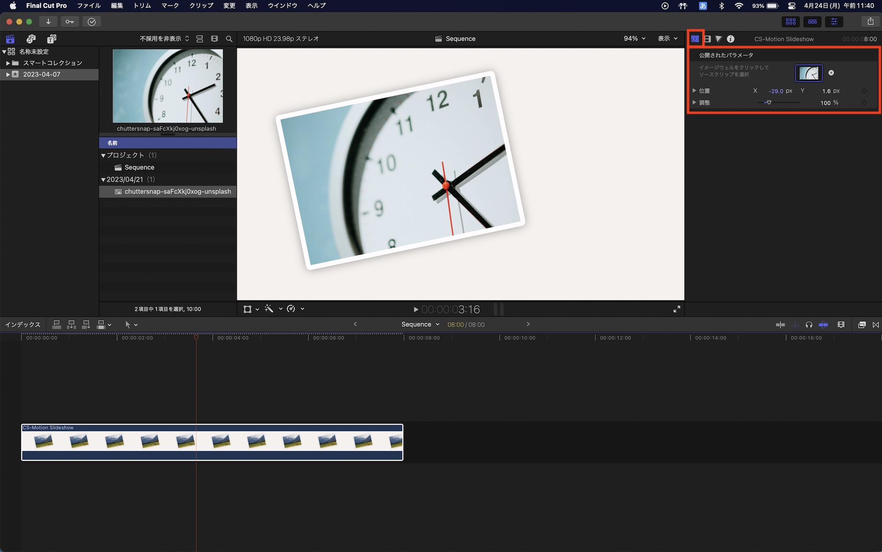This screenshot has height=552, width=882.
Task: Open the photos and audio sidebar
Action: pyautogui.click(x=31, y=39)
